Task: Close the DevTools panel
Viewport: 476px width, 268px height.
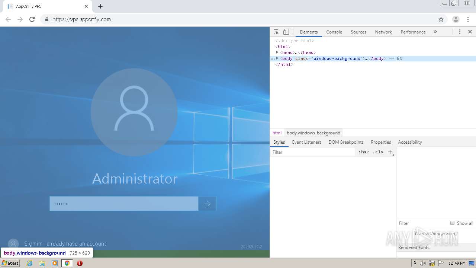Action: tap(470, 32)
